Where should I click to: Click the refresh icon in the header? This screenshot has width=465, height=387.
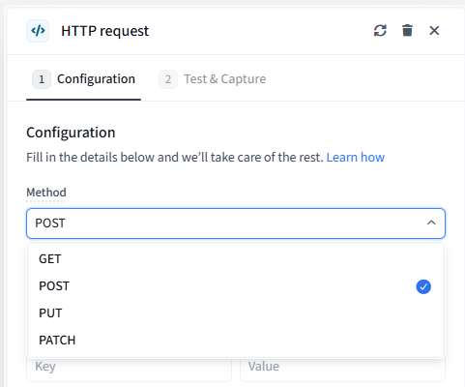click(380, 31)
